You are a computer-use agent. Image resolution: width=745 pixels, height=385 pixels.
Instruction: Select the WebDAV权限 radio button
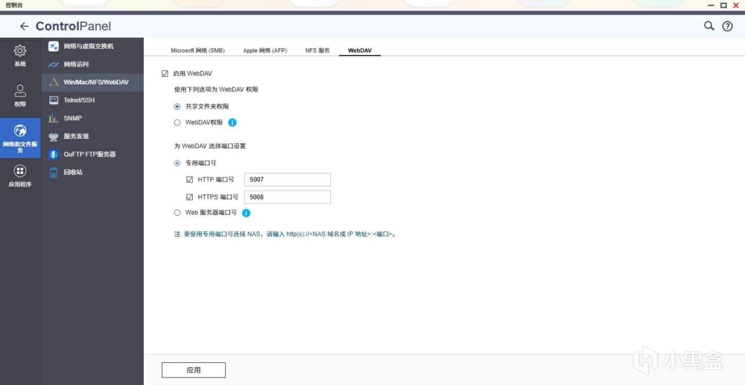pyautogui.click(x=178, y=123)
